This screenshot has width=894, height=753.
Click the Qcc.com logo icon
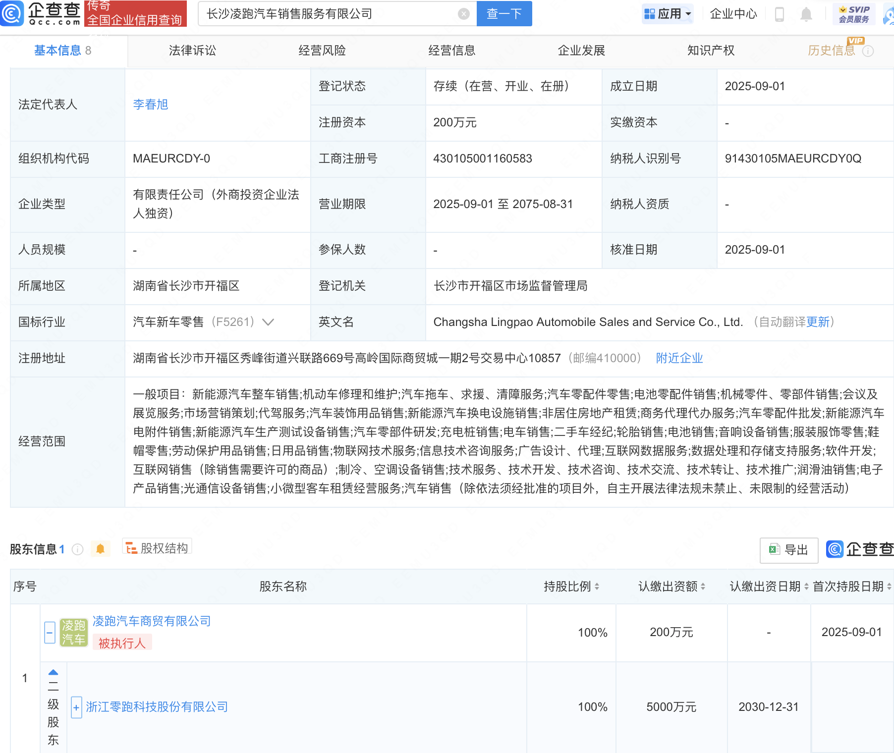[12, 13]
